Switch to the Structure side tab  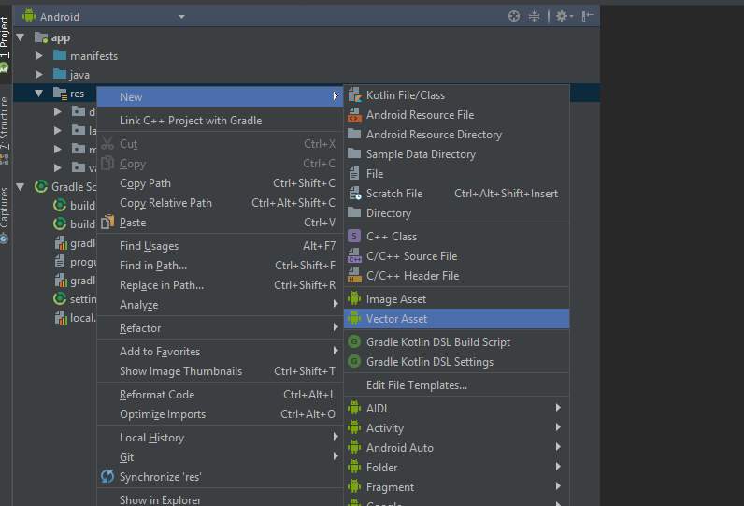tap(6, 123)
